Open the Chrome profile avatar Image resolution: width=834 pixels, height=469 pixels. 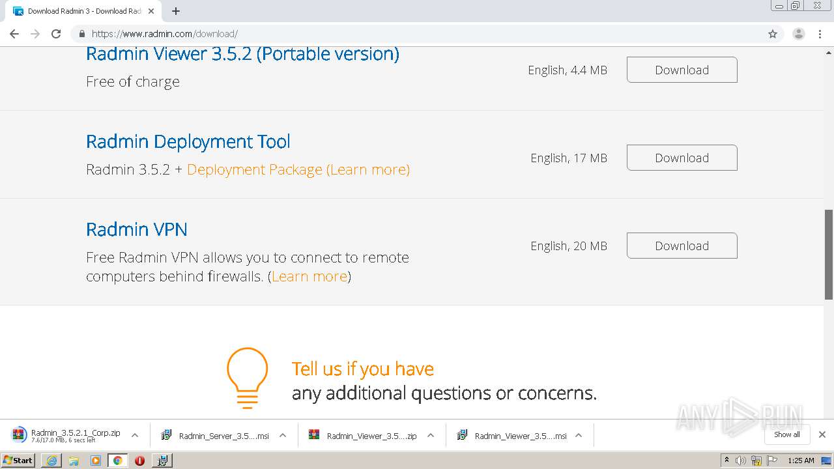[x=799, y=34]
